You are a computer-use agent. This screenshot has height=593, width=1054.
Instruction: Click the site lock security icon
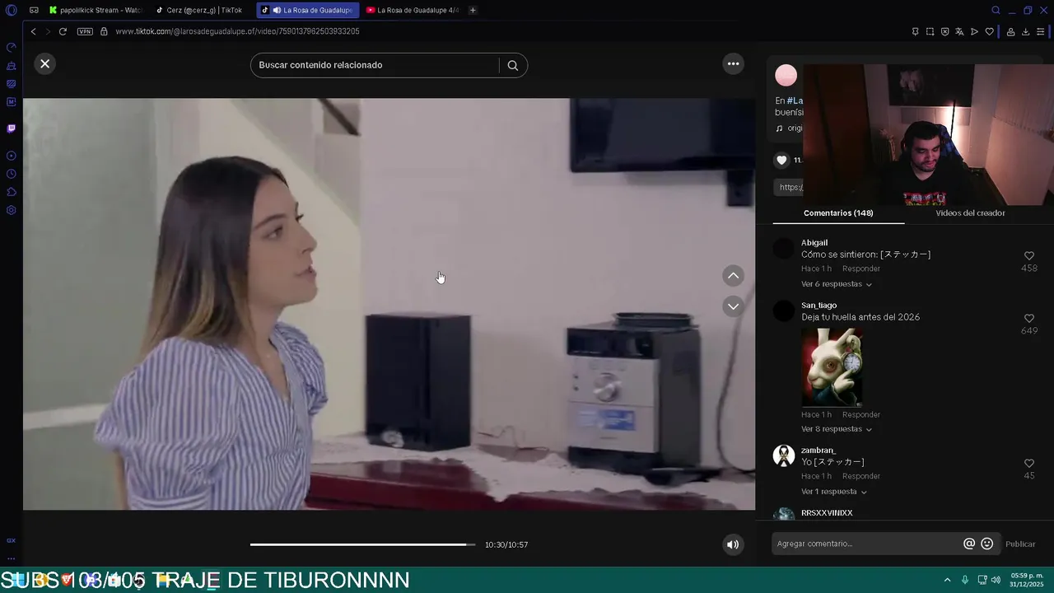[104, 31]
